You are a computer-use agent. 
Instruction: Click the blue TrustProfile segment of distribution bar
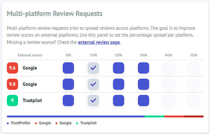(75, 116)
